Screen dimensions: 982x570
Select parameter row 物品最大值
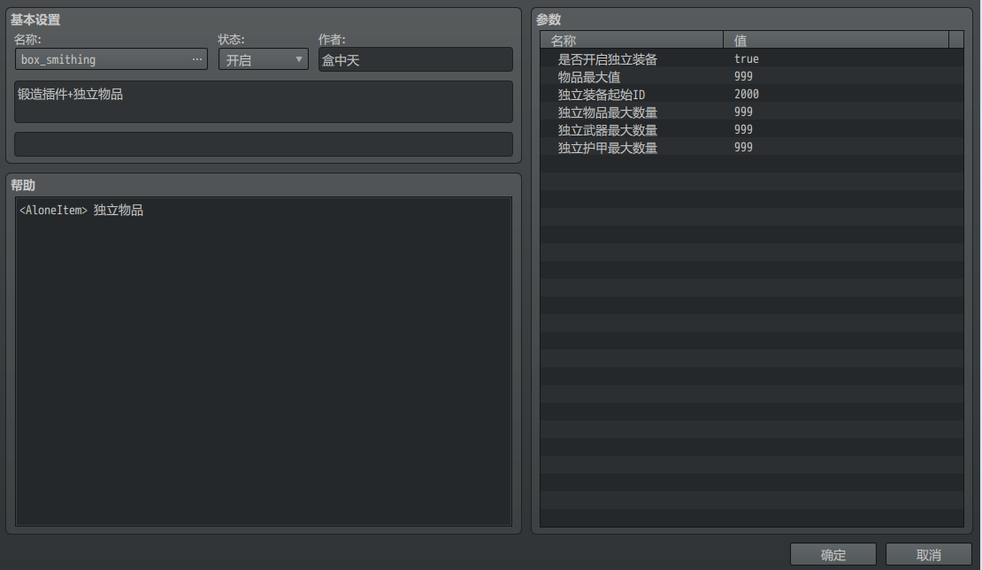tap(751, 76)
